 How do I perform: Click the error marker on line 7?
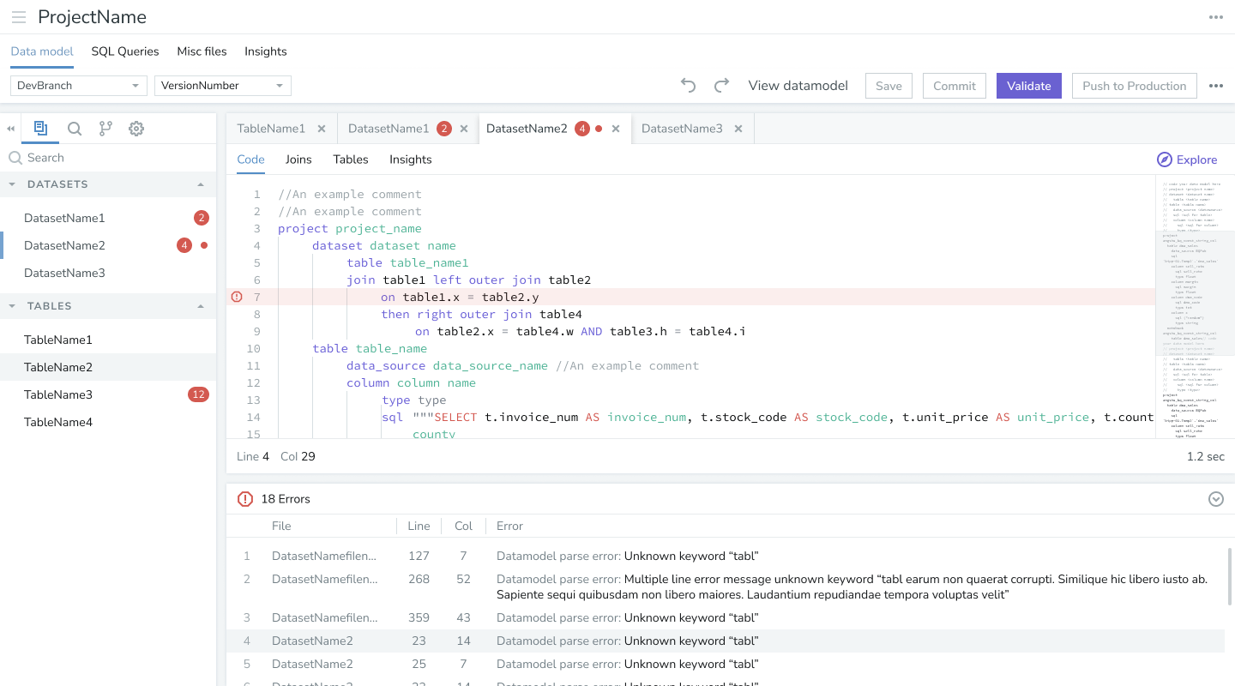237,297
